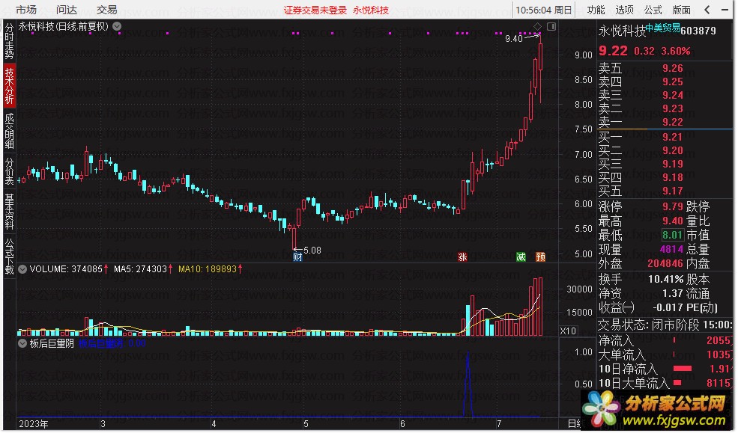Click the 外盘 value 204846
This screenshot has width=738, height=433.
coord(665,264)
